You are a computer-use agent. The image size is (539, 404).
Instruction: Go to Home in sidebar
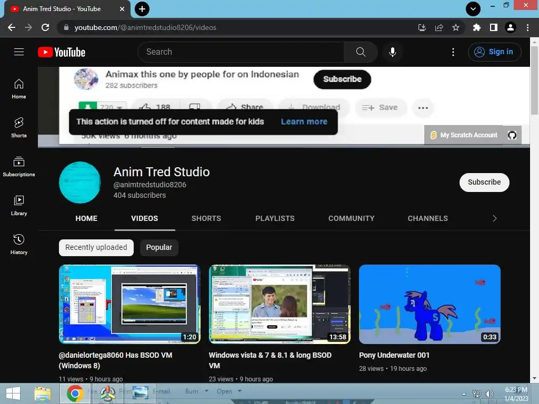tap(19, 89)
